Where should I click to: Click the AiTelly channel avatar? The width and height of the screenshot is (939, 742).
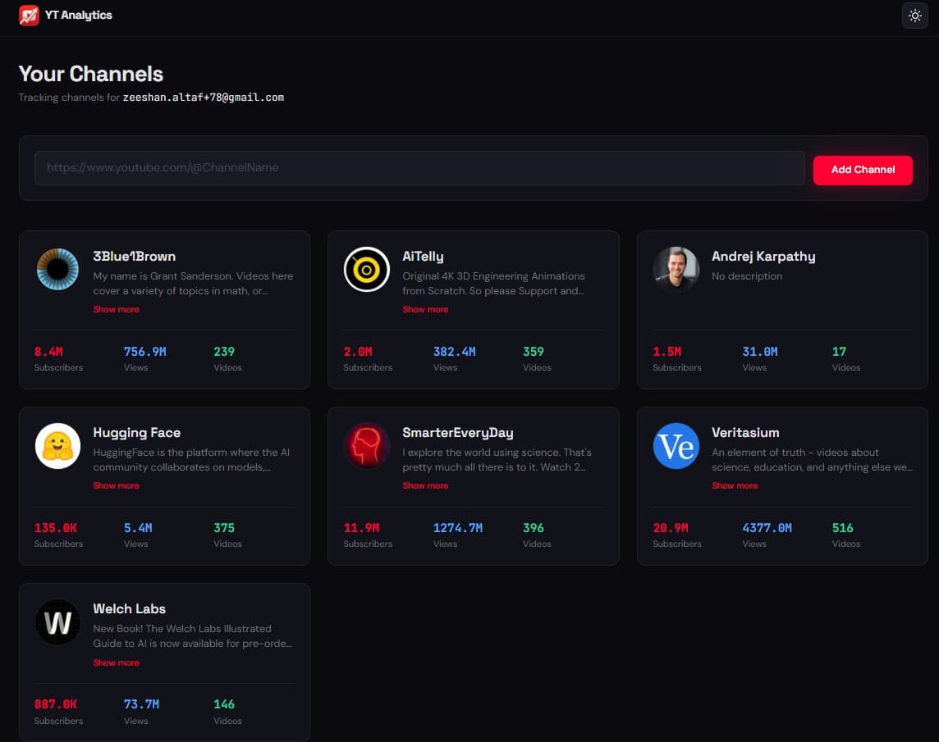tap(367, 269)
